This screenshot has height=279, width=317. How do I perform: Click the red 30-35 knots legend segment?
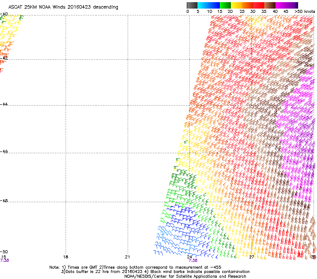[259, 5]
